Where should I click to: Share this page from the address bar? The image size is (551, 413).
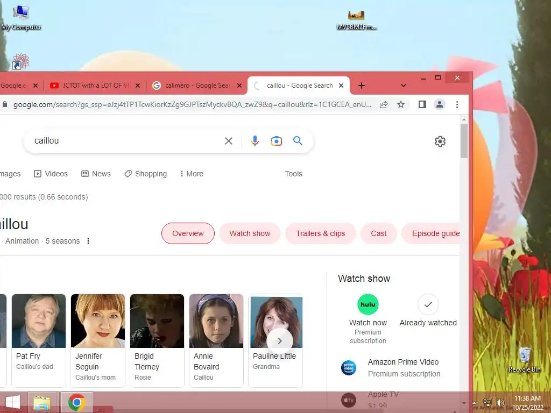[384, 104]
